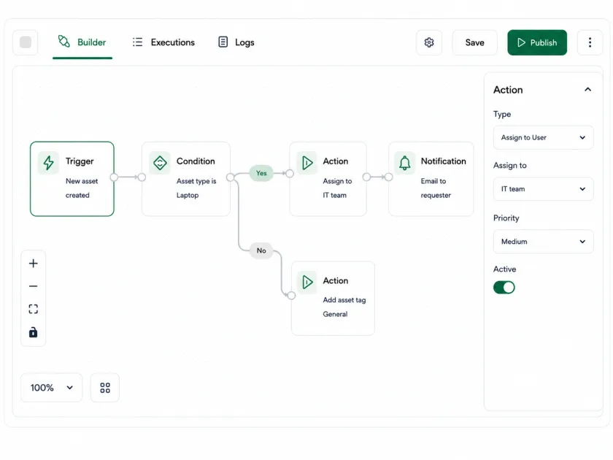
Task: Click the Notification node input connector
Action: click(388, 177)
